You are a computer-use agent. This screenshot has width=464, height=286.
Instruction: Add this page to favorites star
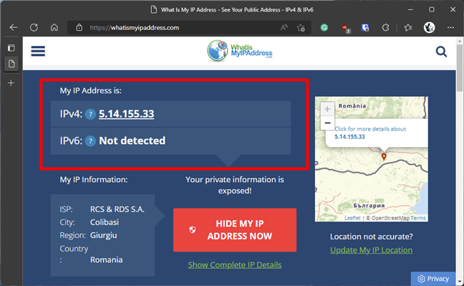pyautogui.click(x=301, y=27)
